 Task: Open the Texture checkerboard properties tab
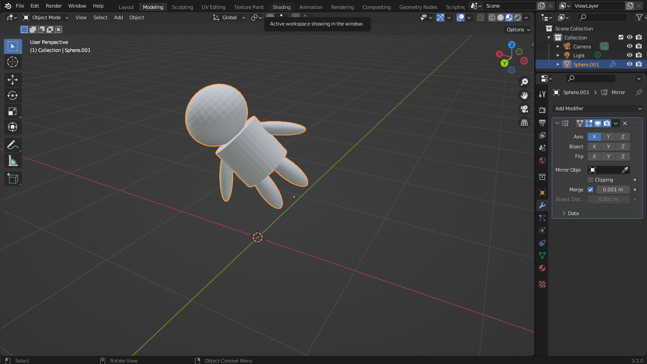coord(542,284)
